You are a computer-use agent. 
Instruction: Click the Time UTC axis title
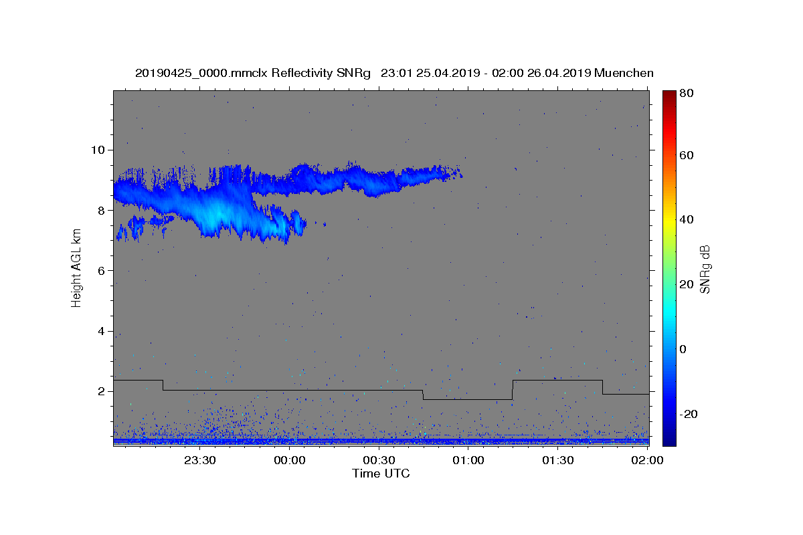381,473
